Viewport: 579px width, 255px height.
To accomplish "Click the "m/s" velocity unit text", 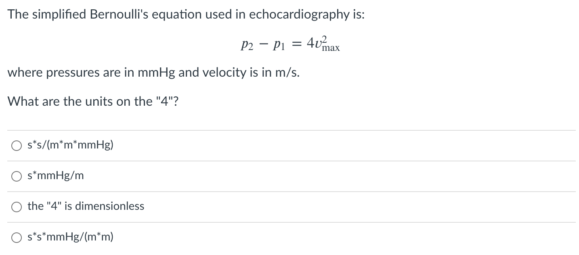I will 289,73.
